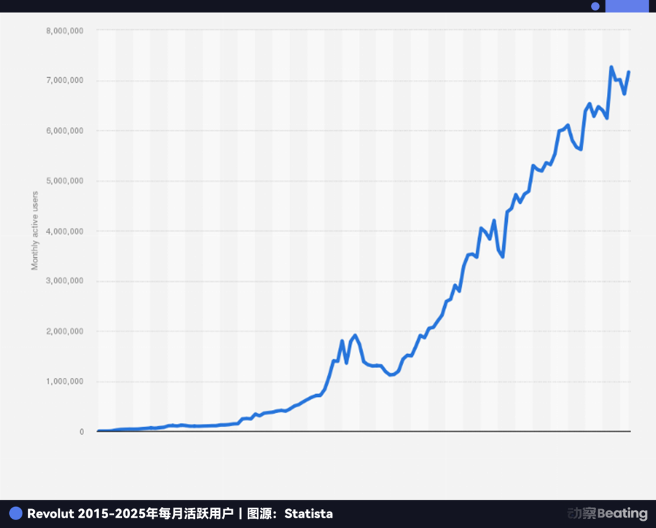Click the 3,000,000 y-axis label
656x528 pixels.
tap(64, 281)
